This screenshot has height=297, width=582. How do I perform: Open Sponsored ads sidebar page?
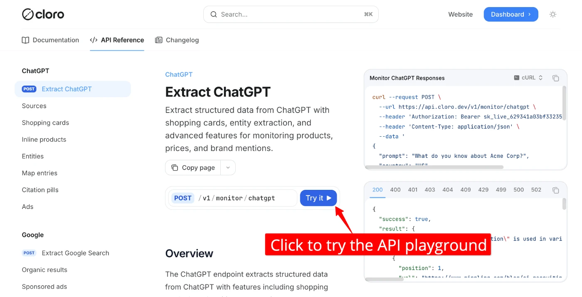coord(44,287)
